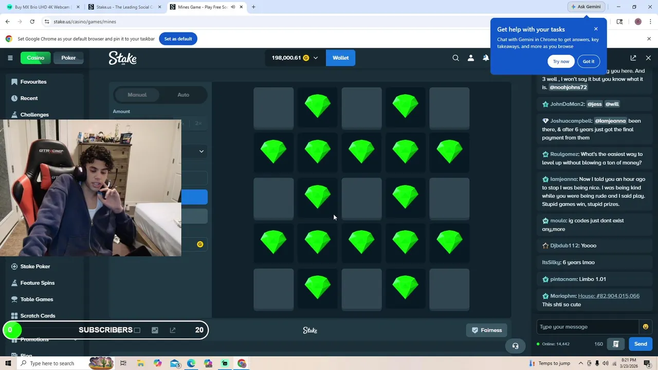The width and height of the screenshot is (658, 370).
Task: Go back with the browser back arrow
Action: click(7, 22)
